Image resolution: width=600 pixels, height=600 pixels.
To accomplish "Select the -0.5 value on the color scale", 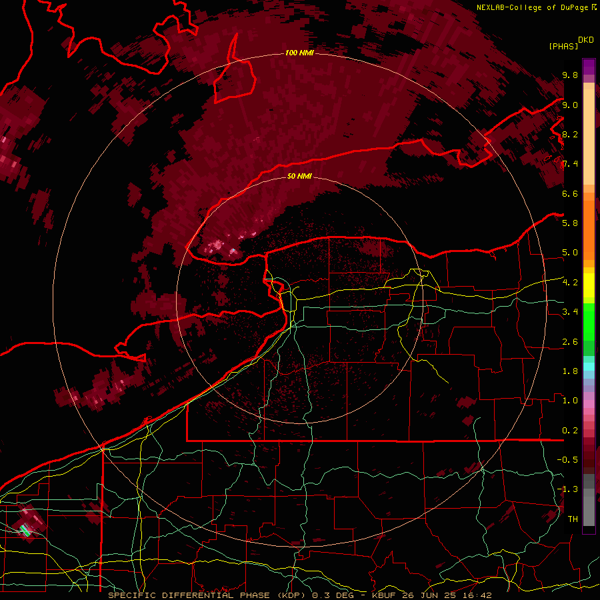I will pos(567,459).
